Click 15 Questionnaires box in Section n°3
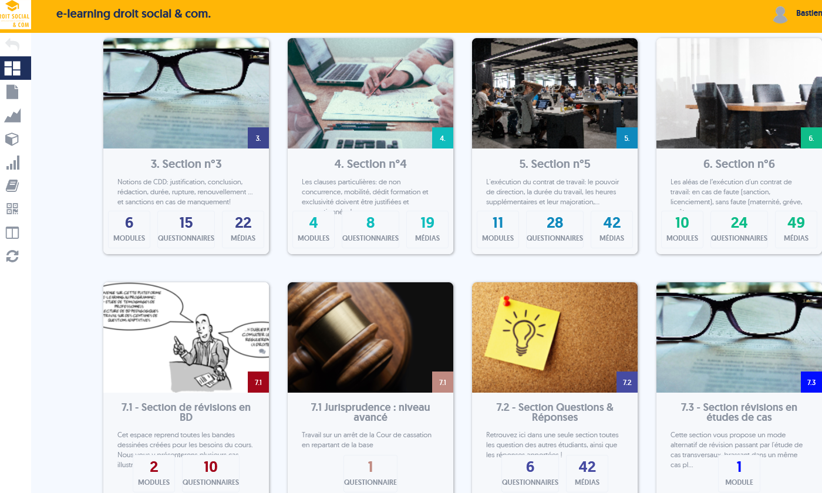 186,229
